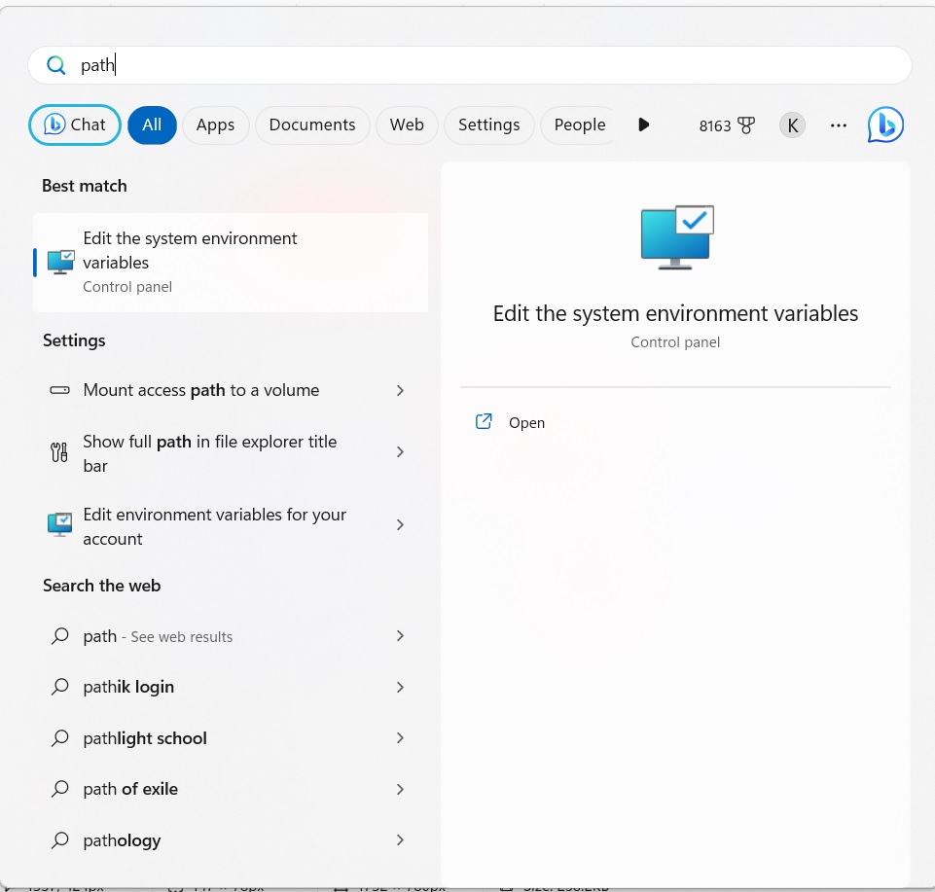Open the user account avatar K
935x892 pixels.
(x=793, y=125)
